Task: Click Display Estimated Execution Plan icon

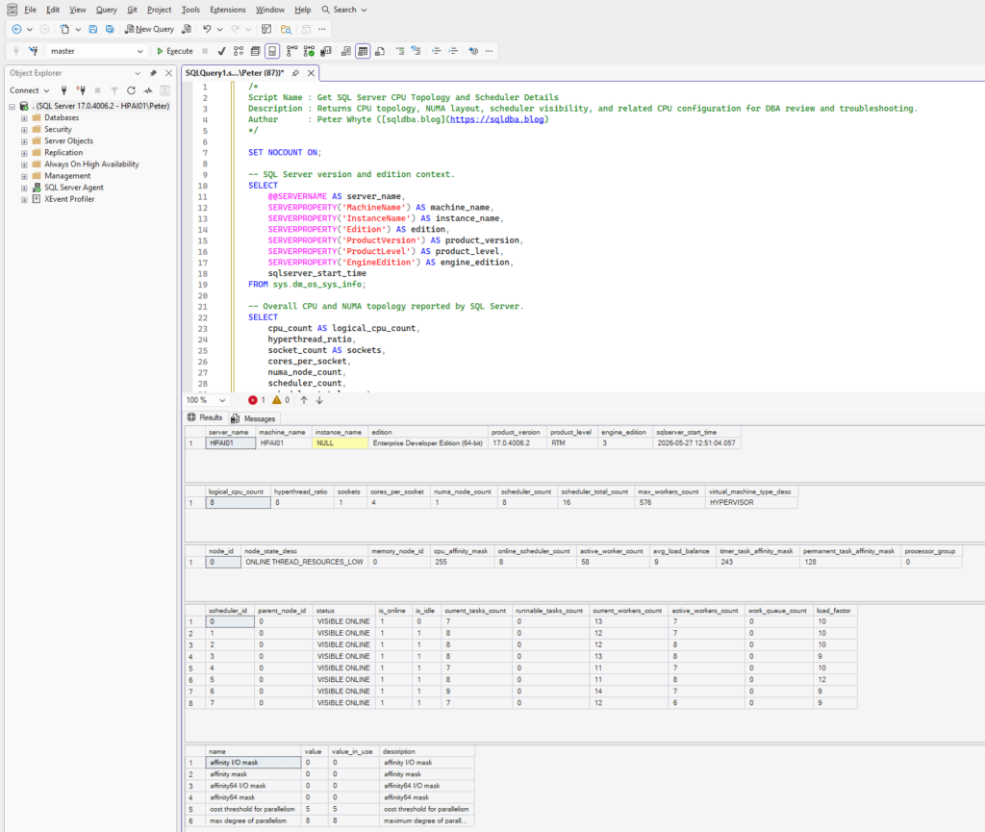Action: [x=239, y=51]
